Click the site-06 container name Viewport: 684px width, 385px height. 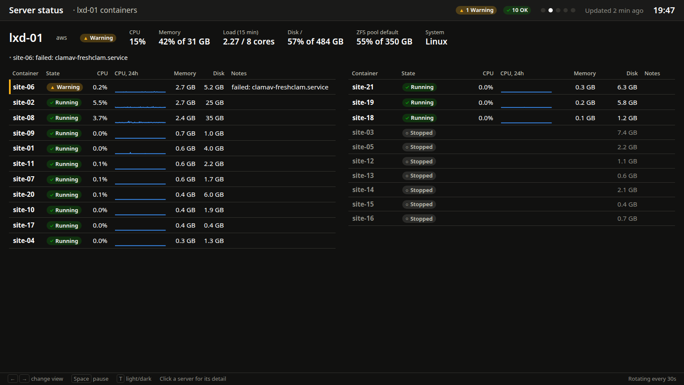click(x=24, y=87)
